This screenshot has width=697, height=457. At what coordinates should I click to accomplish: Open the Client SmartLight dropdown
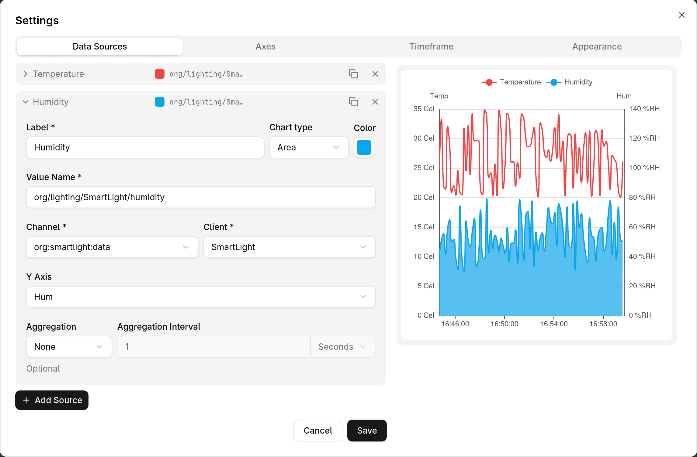tap(289, 247)
